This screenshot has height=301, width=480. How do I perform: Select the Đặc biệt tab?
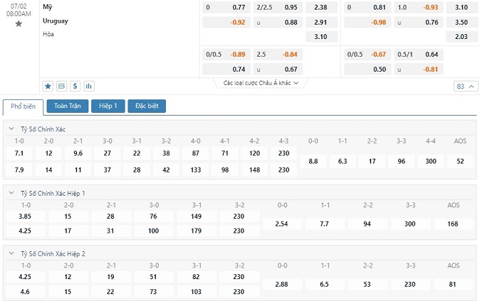[x=147, y=106]
